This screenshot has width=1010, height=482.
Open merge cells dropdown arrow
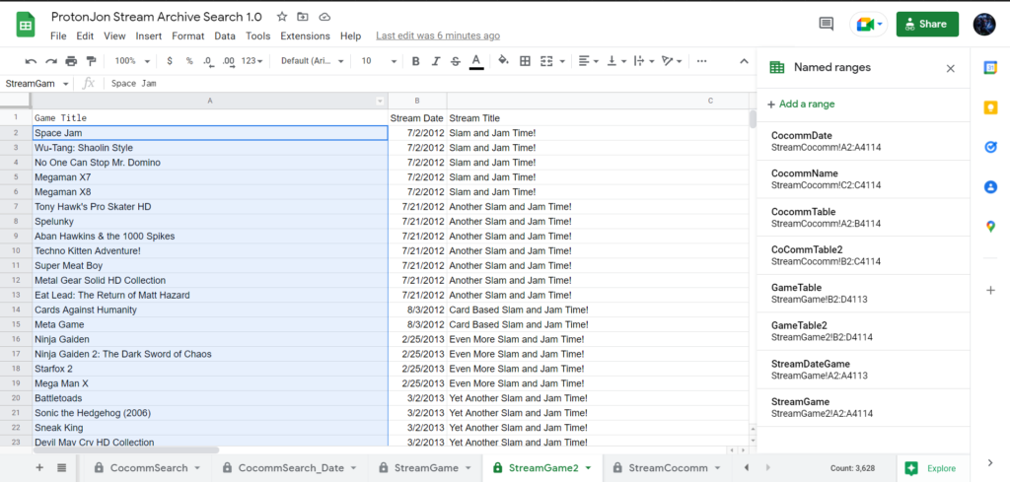coord(563,61)
